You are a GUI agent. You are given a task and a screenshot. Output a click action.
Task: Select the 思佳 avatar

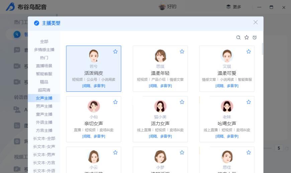click(227, 157)
